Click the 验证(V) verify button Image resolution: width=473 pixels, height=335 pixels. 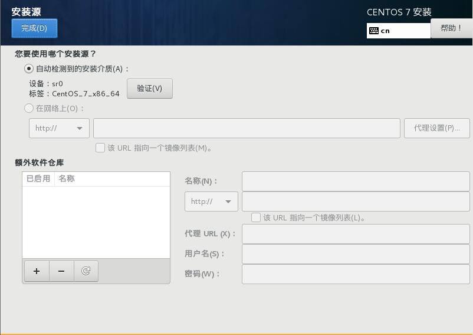click(150, 89)
